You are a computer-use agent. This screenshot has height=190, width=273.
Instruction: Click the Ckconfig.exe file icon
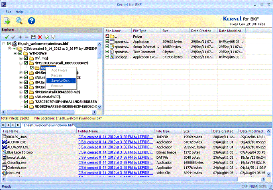(4, 162)
